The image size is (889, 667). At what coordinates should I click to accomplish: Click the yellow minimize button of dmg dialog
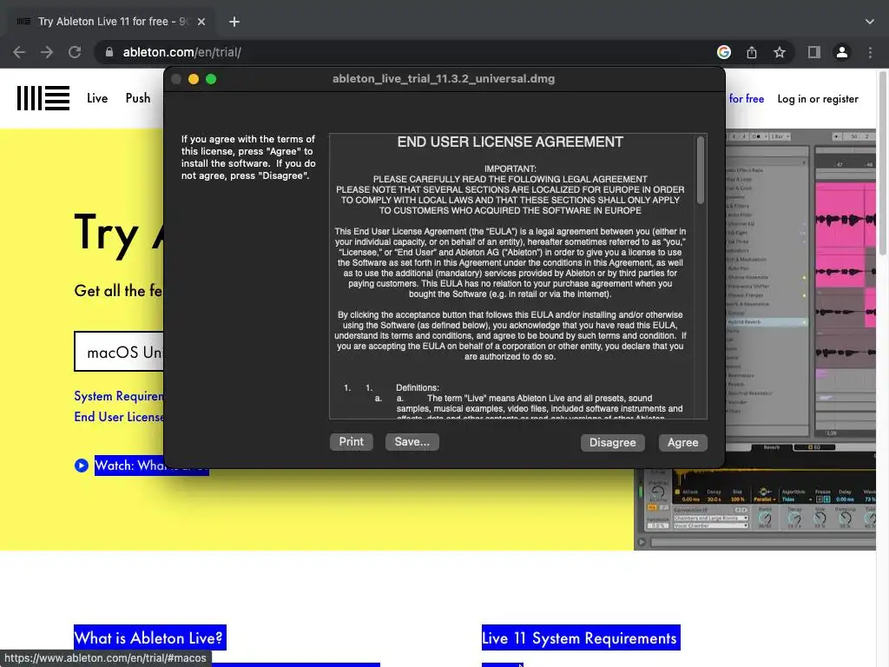click(194, 79)
